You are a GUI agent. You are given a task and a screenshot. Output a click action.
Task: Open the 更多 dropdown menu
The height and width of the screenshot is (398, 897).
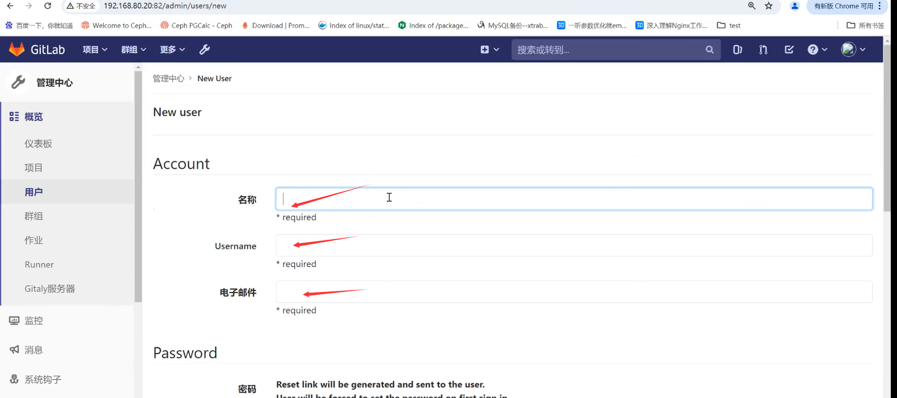point(172,49)
